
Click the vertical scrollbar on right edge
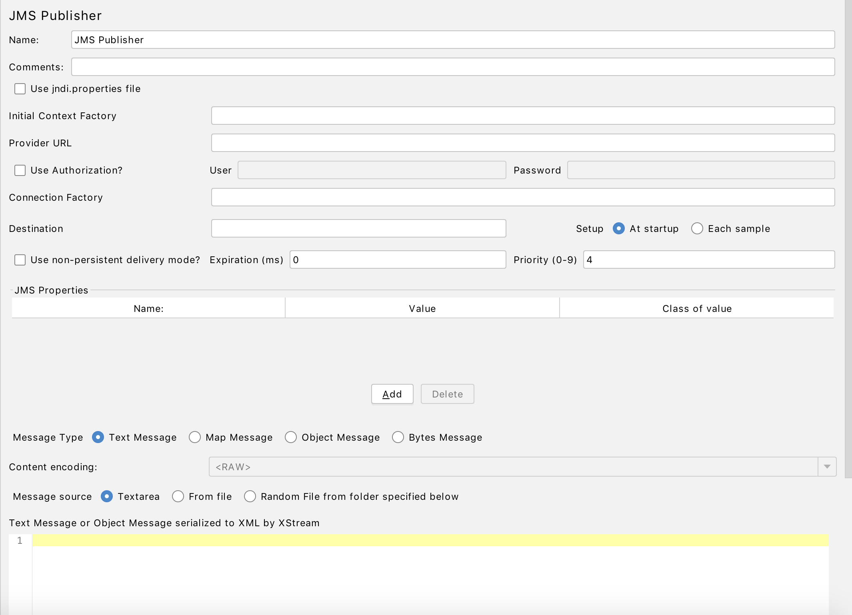tap(848, 240)
